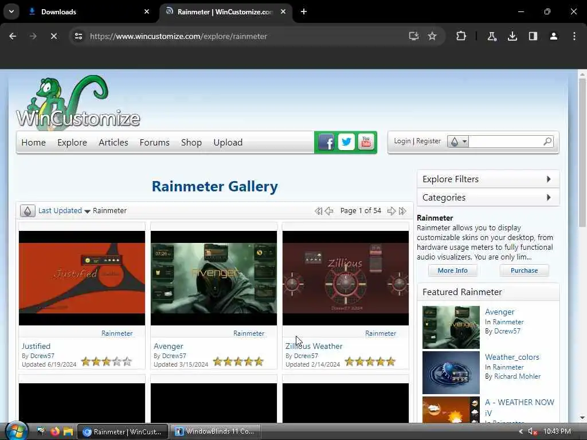Open a new browser tab
Screen dimensions: 587x440
click(x=304, y=11)
